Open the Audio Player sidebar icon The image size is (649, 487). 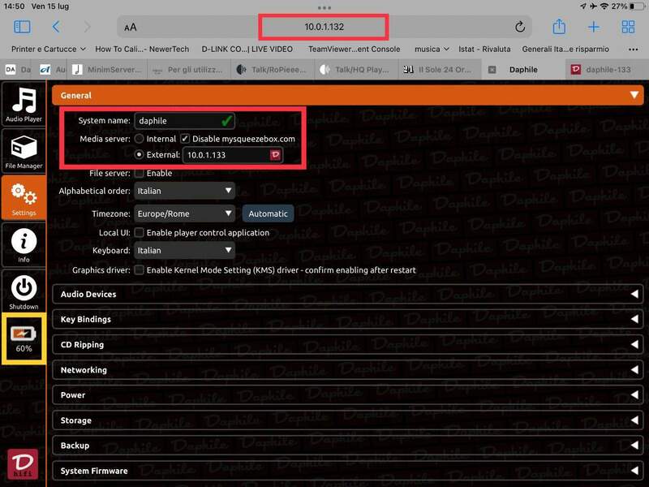pos(24,103)
